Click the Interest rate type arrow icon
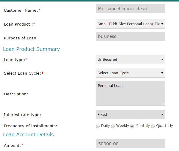The height and width of the screenshot is (151, 179). [162, 115]
